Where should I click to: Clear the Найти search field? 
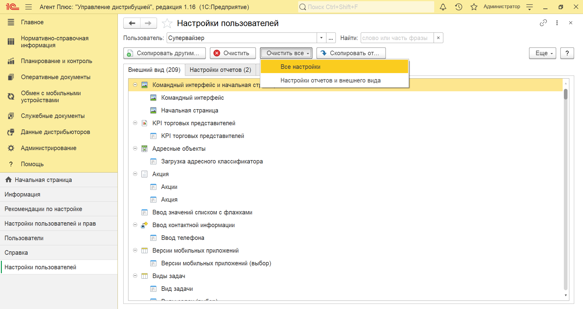pos(438,38)
